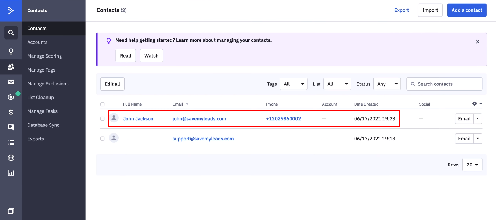This screenshot has height=220, width=496.
Task: Open the support@savemyleads.com email link
Action: [x=203, y=139]
